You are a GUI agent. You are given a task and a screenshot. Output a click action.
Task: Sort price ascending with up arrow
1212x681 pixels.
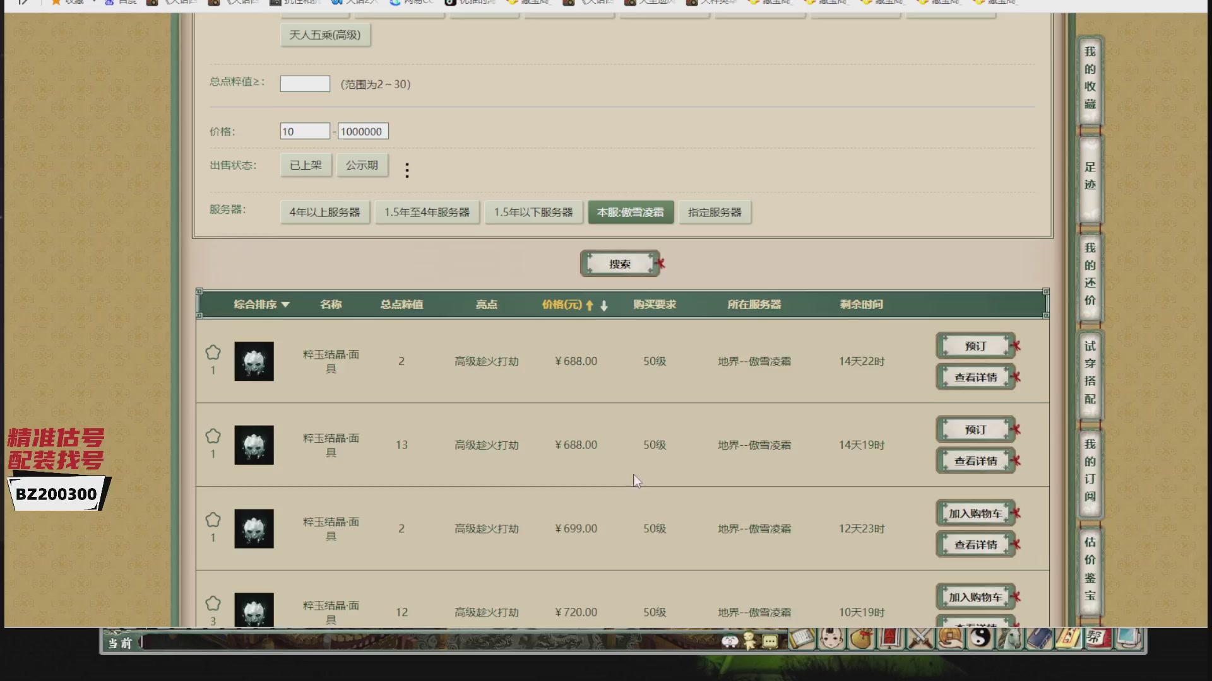[x=590, y=305]
